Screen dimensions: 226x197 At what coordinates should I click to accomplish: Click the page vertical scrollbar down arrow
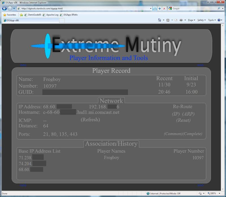[x=223, y=189]
